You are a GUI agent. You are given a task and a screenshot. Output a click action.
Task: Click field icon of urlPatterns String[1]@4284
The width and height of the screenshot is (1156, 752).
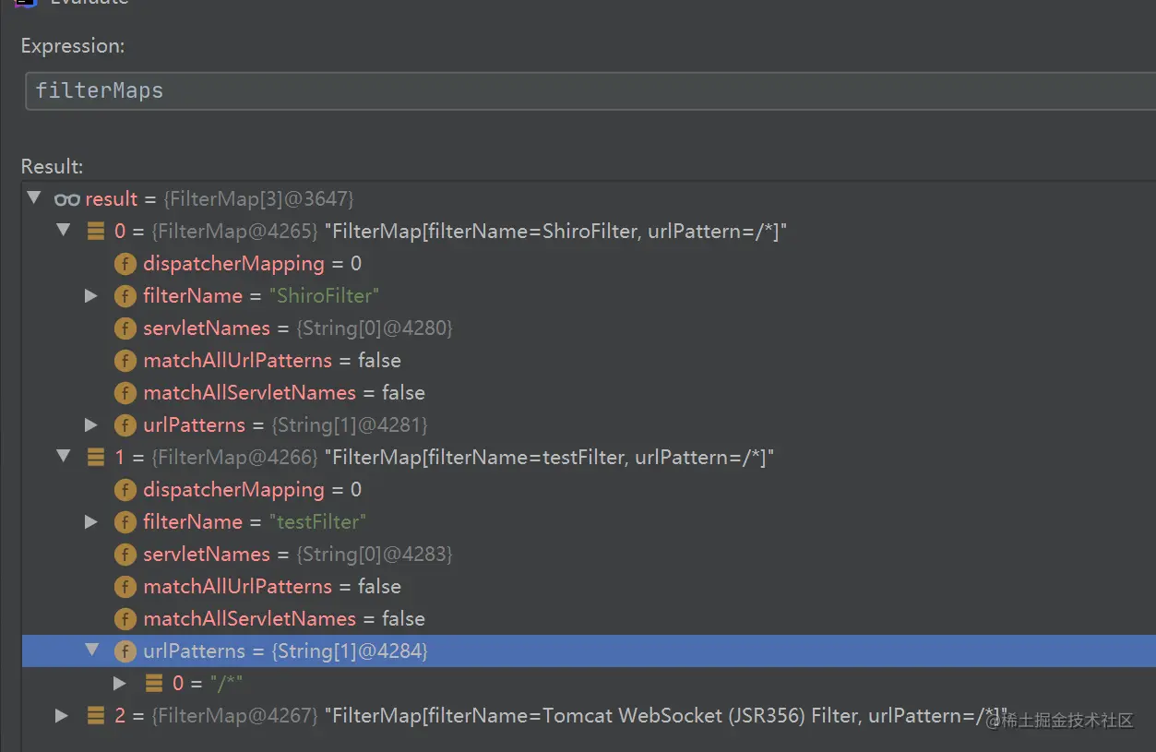point(125,651)
